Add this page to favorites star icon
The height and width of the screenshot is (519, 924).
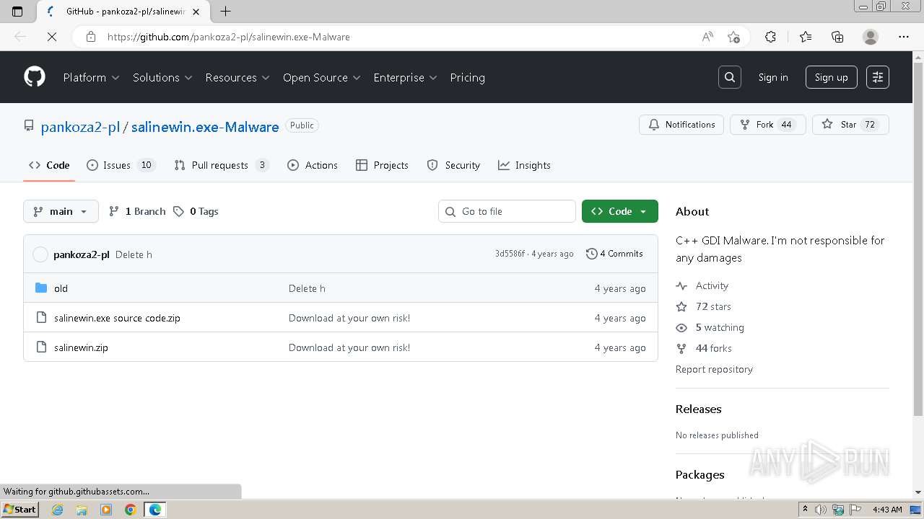733,37
